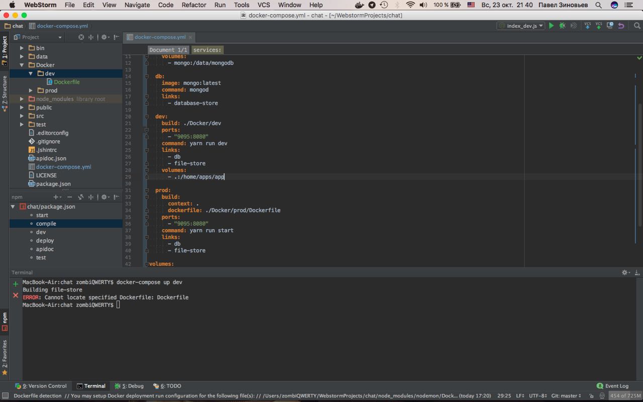643x402 pixels.
Task: Collapse the Docker folder in the tree
Action: (22, 65)
